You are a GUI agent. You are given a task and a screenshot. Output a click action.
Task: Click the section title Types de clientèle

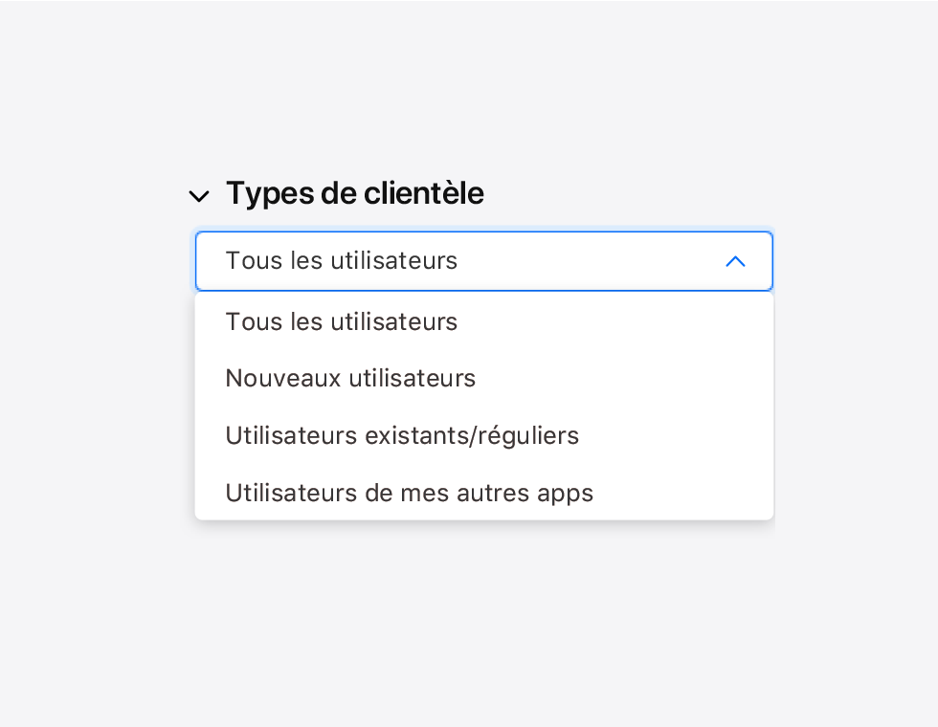354,193
